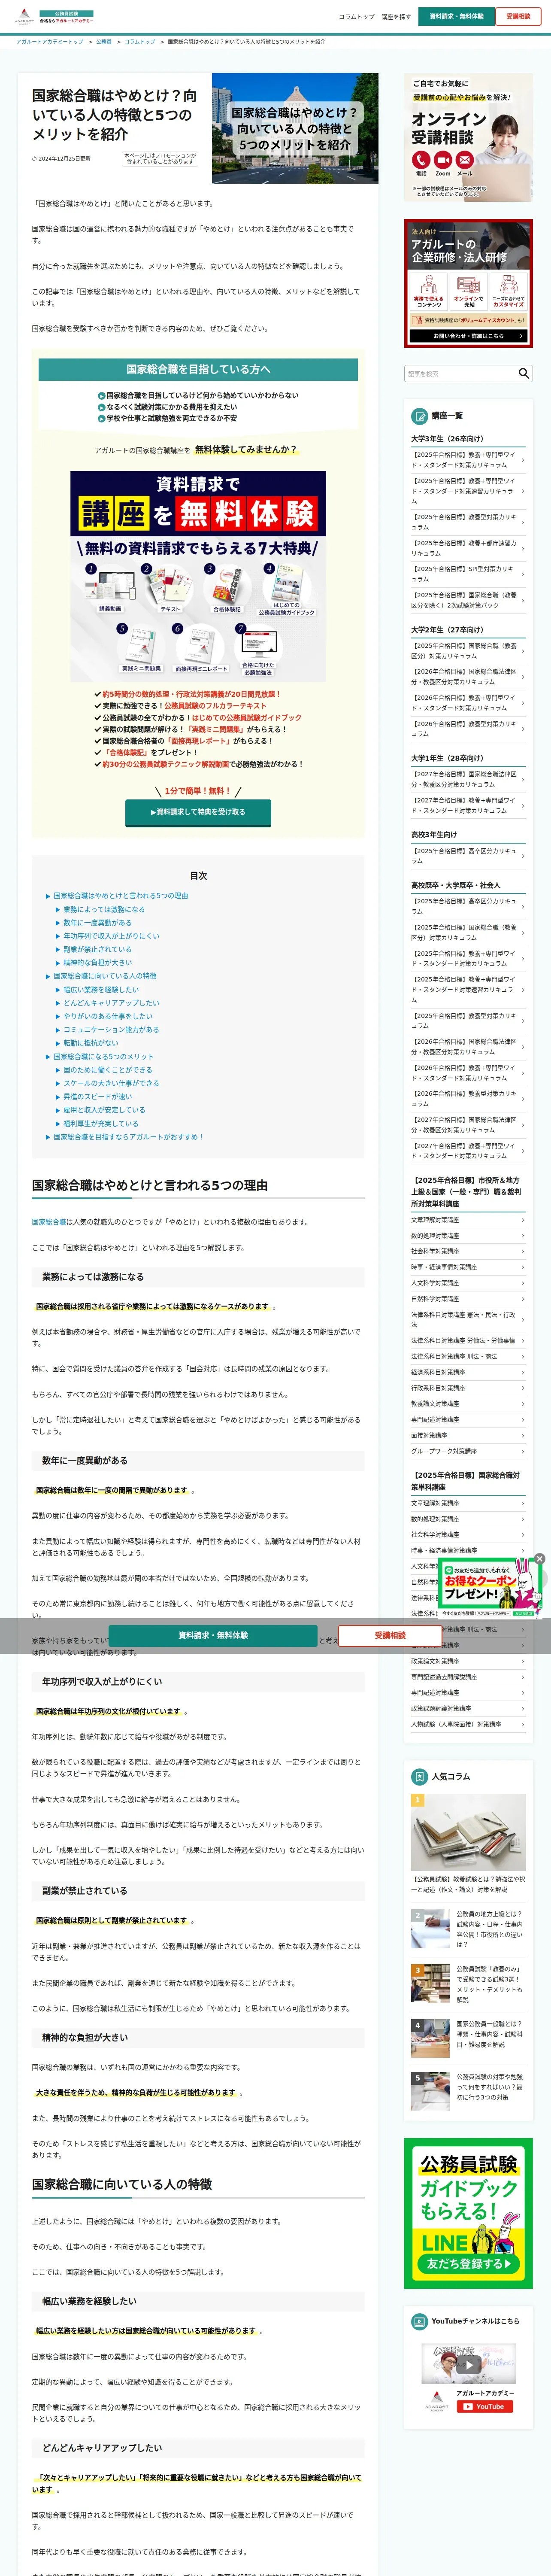551x2576 pixels.
Task: Jump to 国家総合職はやめとけと言われる5つの理由 in contents
Action: tap(120, 896)
